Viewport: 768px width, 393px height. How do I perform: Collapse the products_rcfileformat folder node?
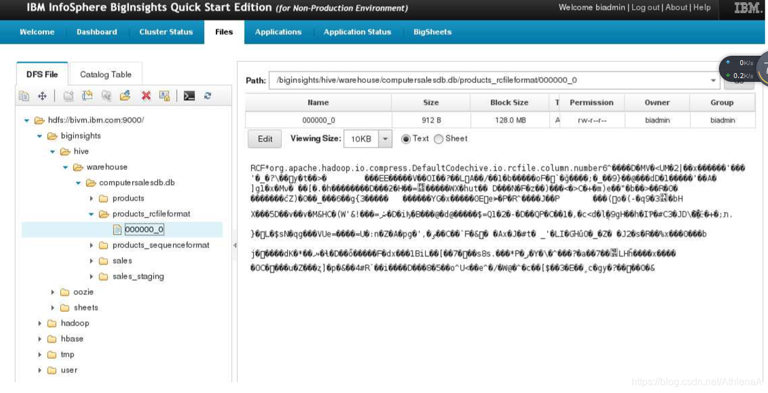[x=91, y=214]
